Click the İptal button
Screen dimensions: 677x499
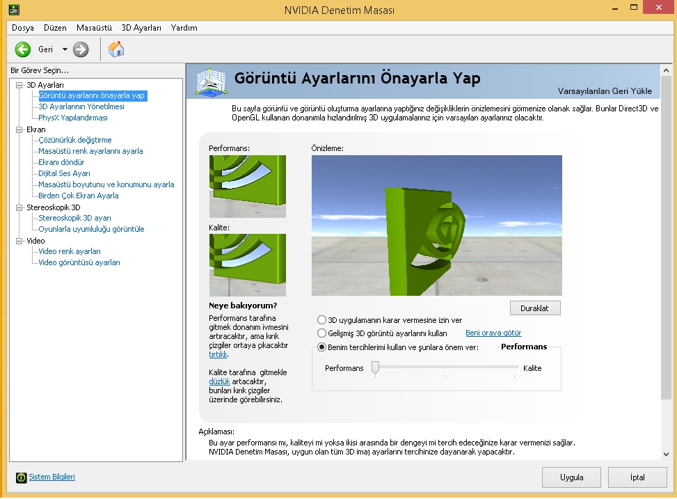pos(637,477)
